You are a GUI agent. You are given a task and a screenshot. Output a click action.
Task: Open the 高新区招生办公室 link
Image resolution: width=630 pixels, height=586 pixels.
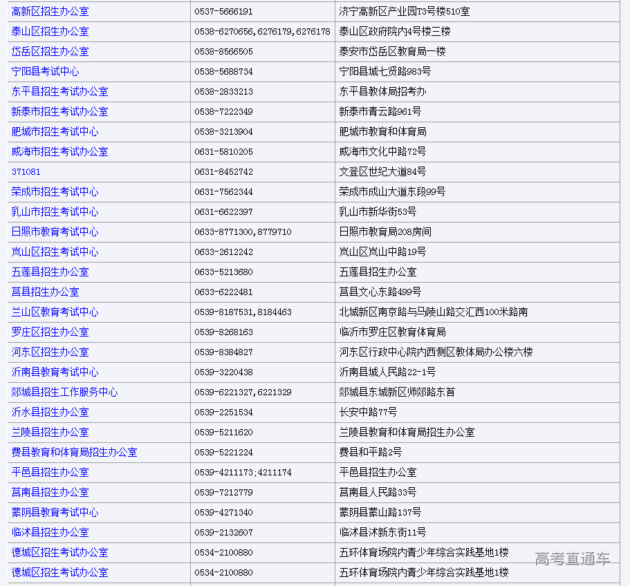pos(50,12)
